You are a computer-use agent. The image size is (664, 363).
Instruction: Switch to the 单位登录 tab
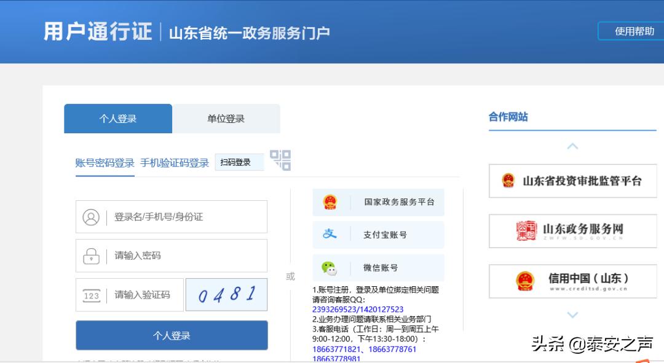pyautogui.click(x=226, y=118)
